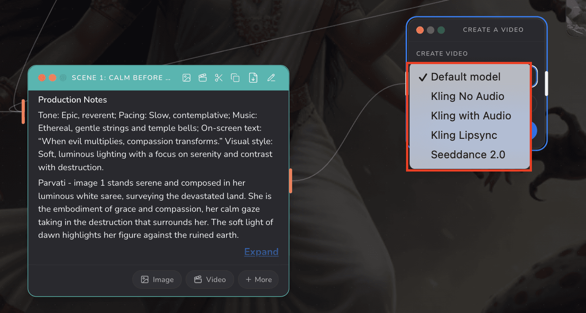Click the green dot on Create a Video
Screen dimensions: 586x313
click(441, 30)
